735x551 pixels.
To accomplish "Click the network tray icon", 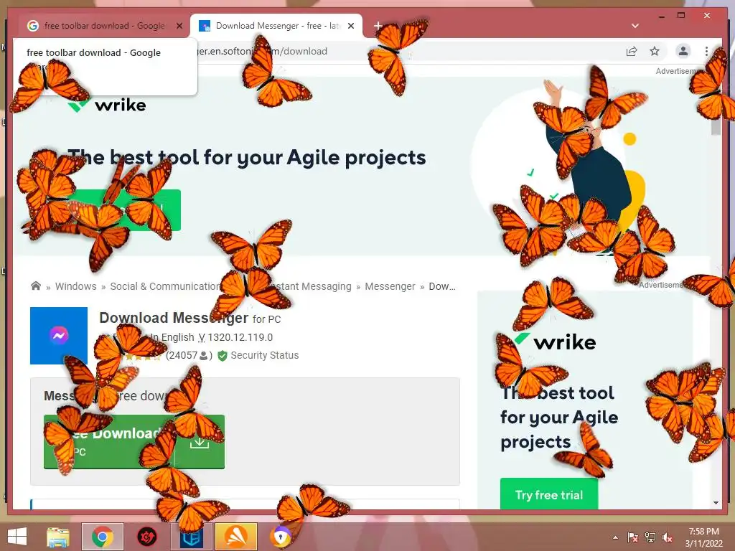I will point(650,537).
